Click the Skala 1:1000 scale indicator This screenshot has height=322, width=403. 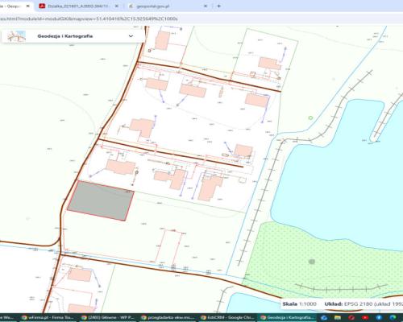tap(299, 304)
